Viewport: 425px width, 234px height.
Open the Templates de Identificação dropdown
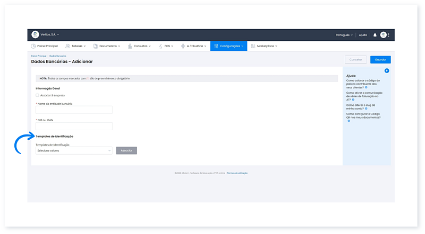(74, 150)
